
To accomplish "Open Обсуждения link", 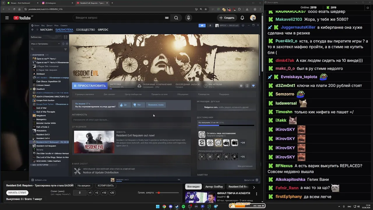I will [183, 94].
